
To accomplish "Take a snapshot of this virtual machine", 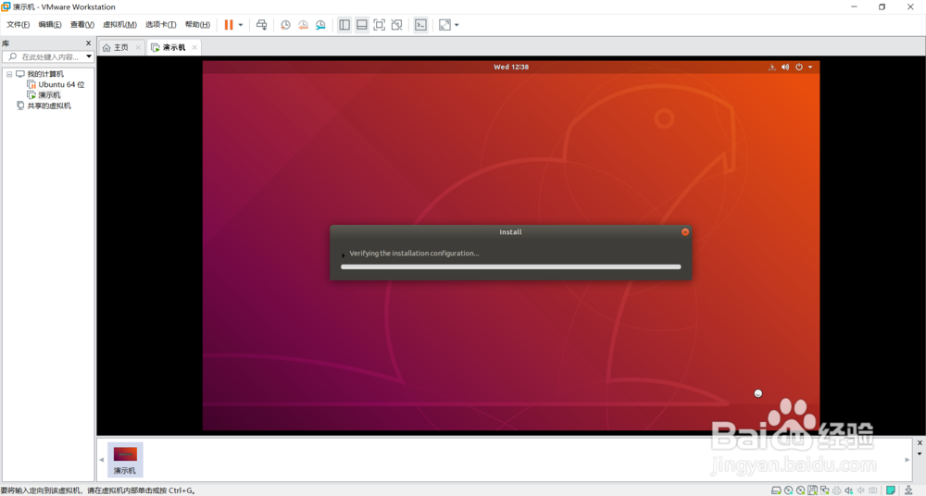I will coord(285,25).
